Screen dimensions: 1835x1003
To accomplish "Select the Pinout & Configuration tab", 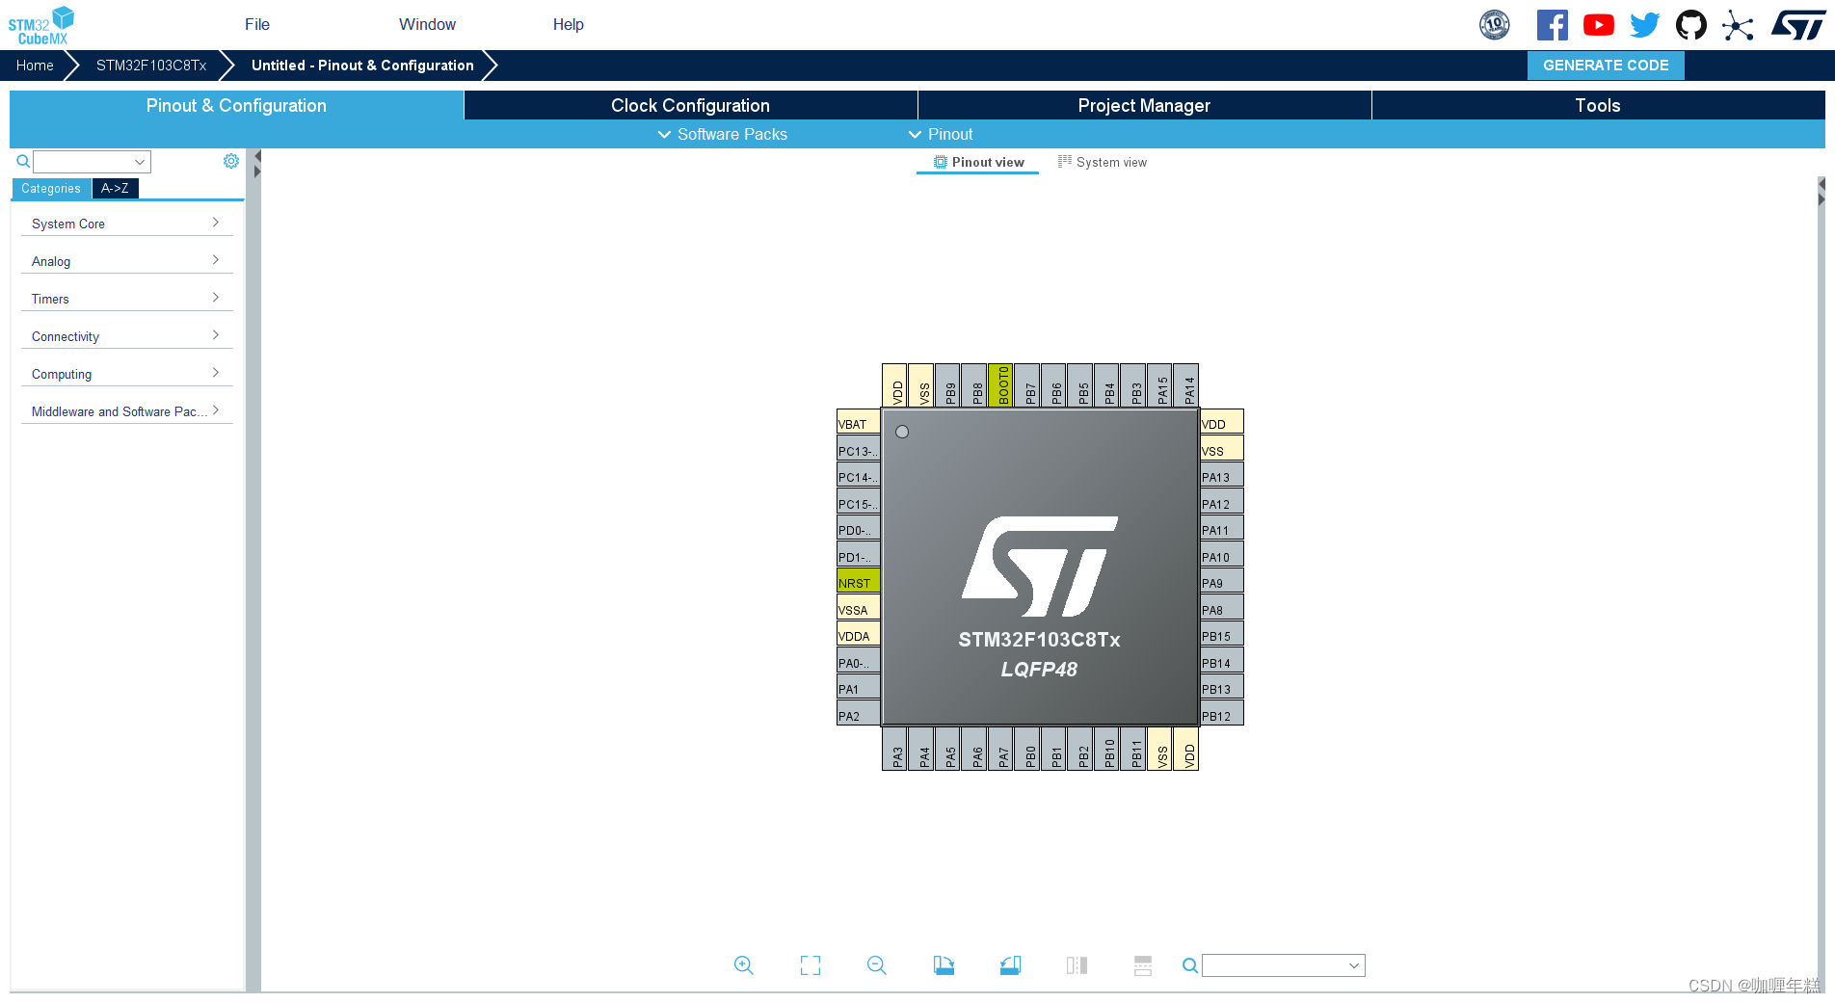I will 236,105.
